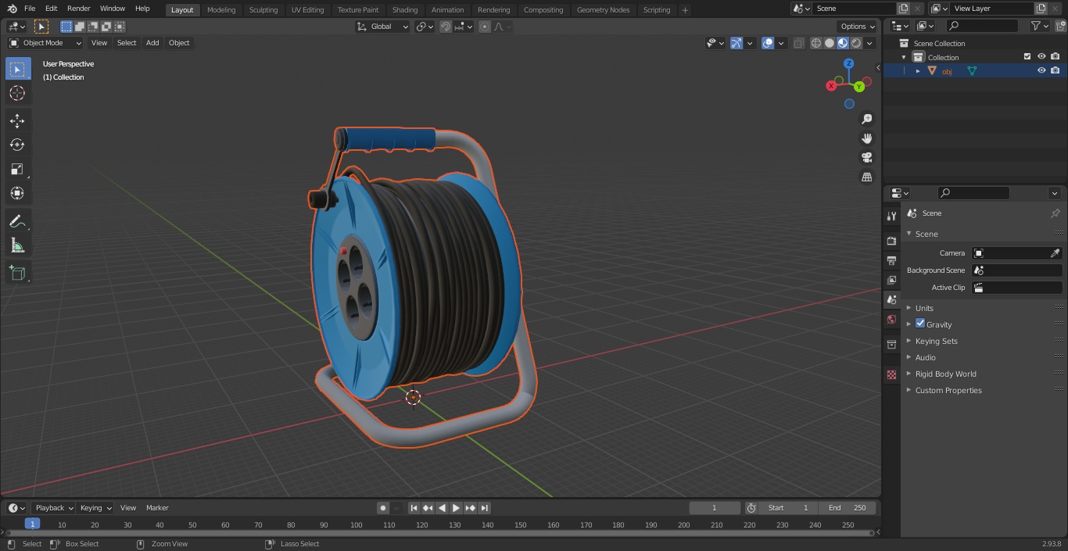Activate the Move tool
The image size is (1068, 551).
[x=17, y=120]
